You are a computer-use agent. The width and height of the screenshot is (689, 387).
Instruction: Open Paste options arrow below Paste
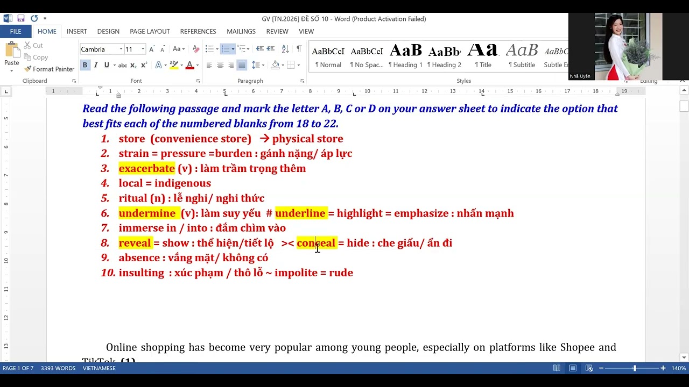click(12, 70)
